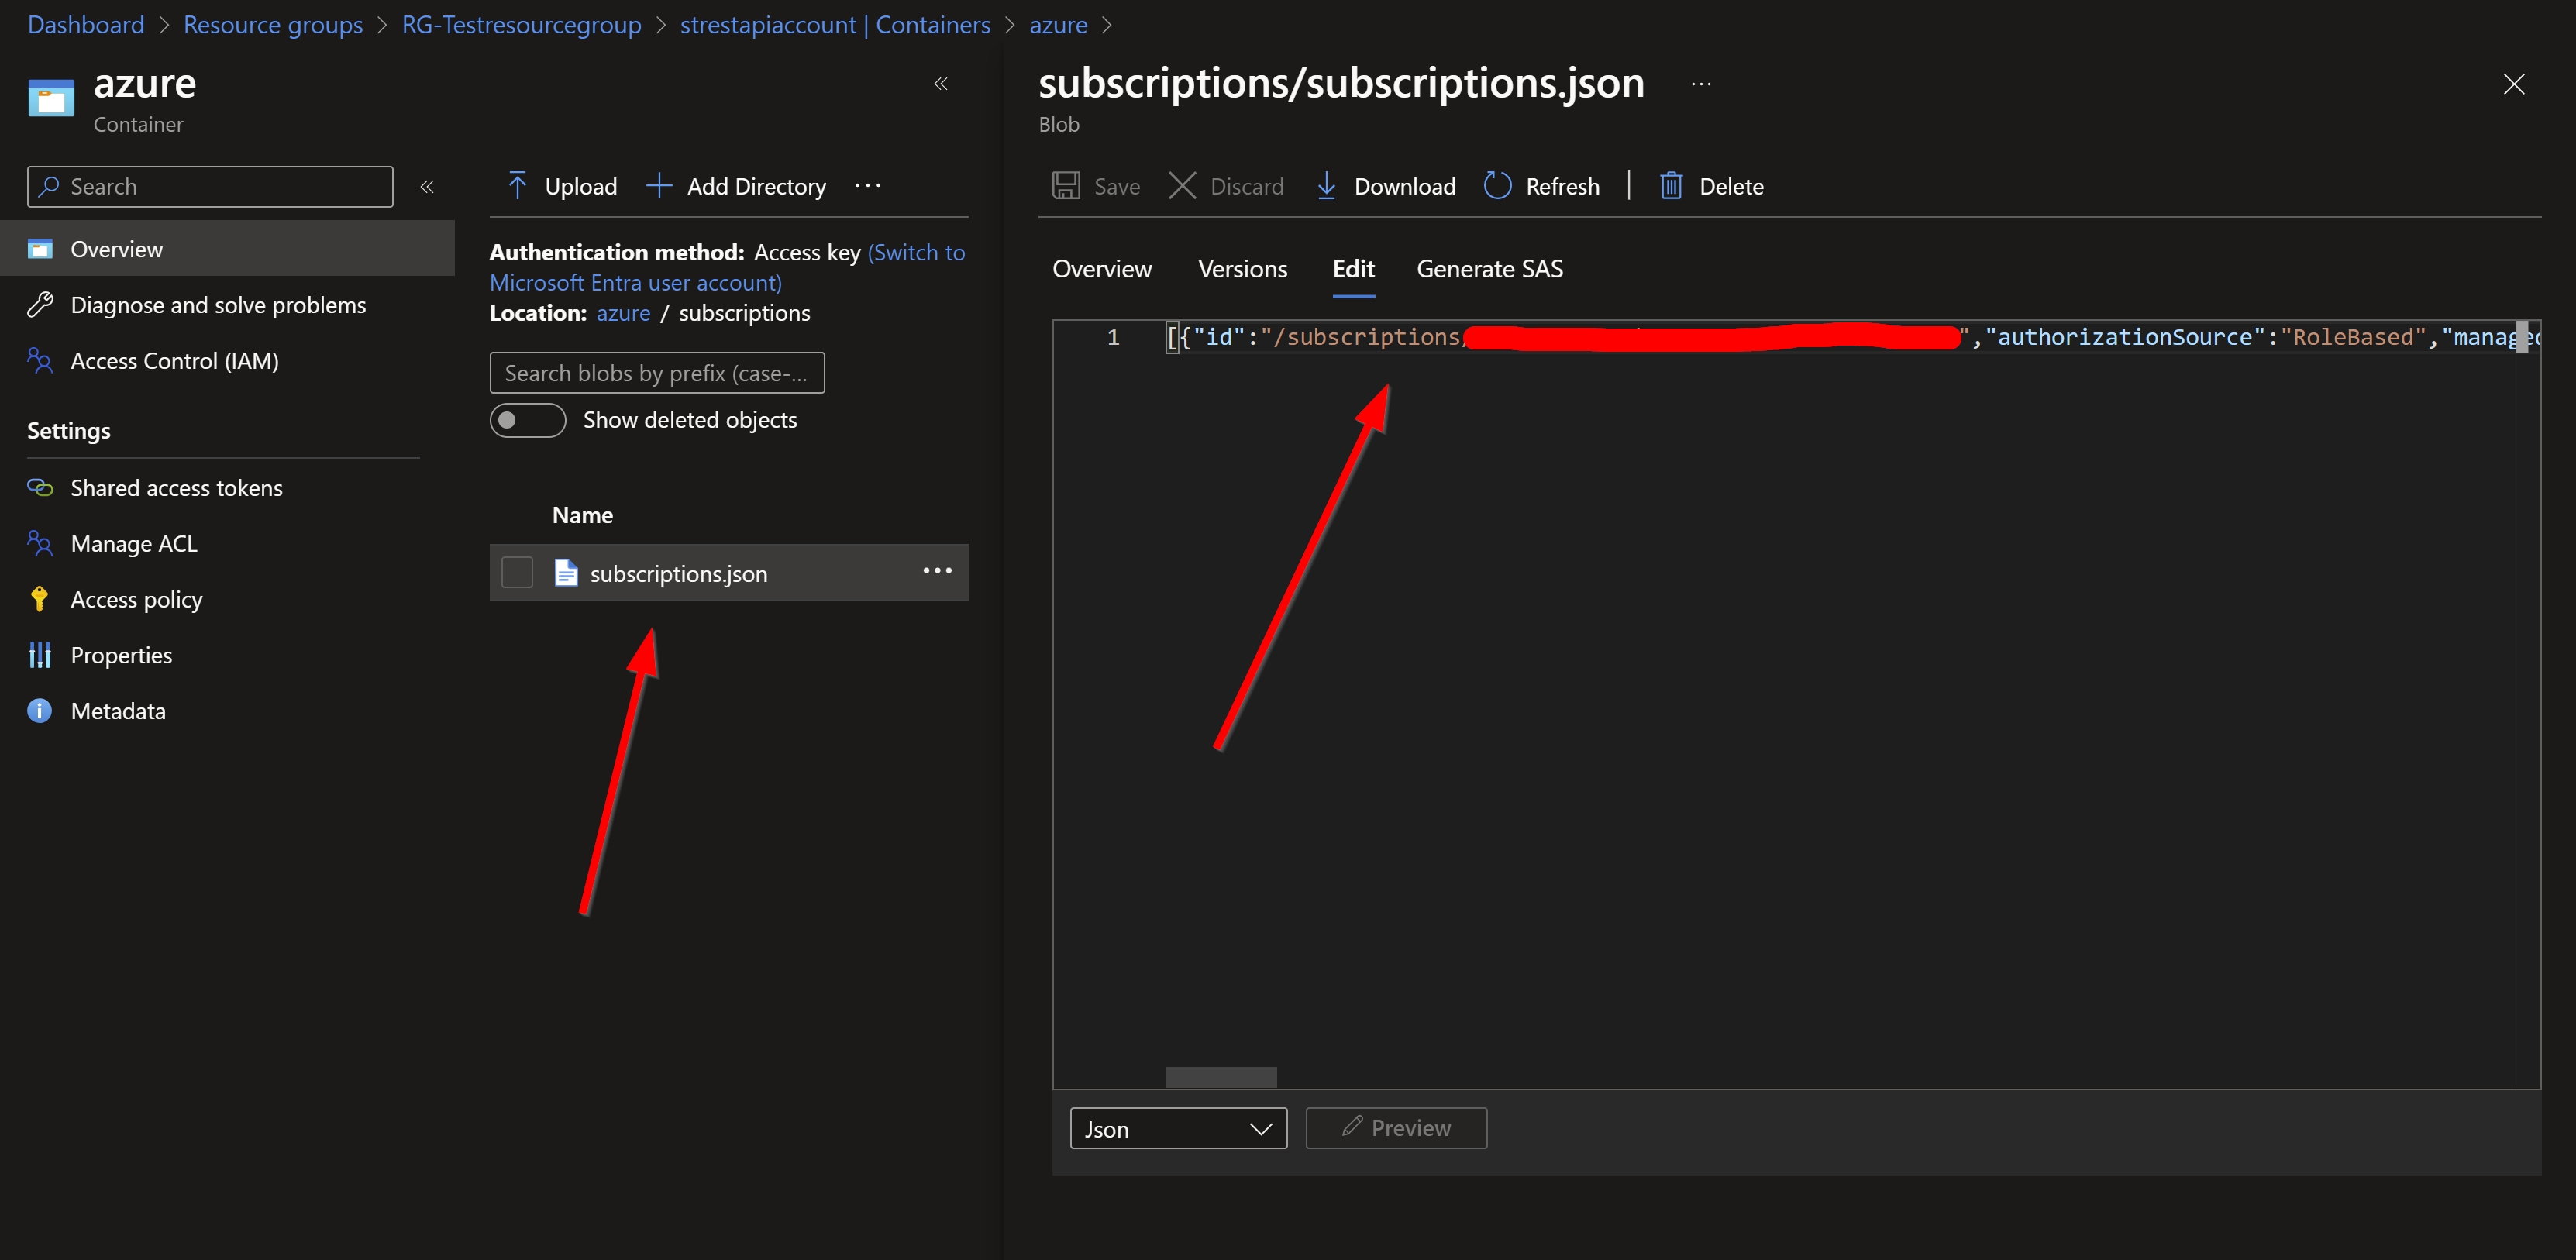2576x1260 pixels.
Task: Click the Name column header
Action: [583, 515]
